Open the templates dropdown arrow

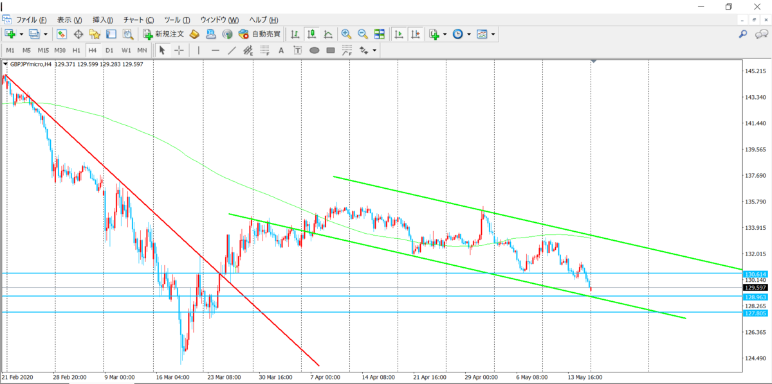[493, 34]
